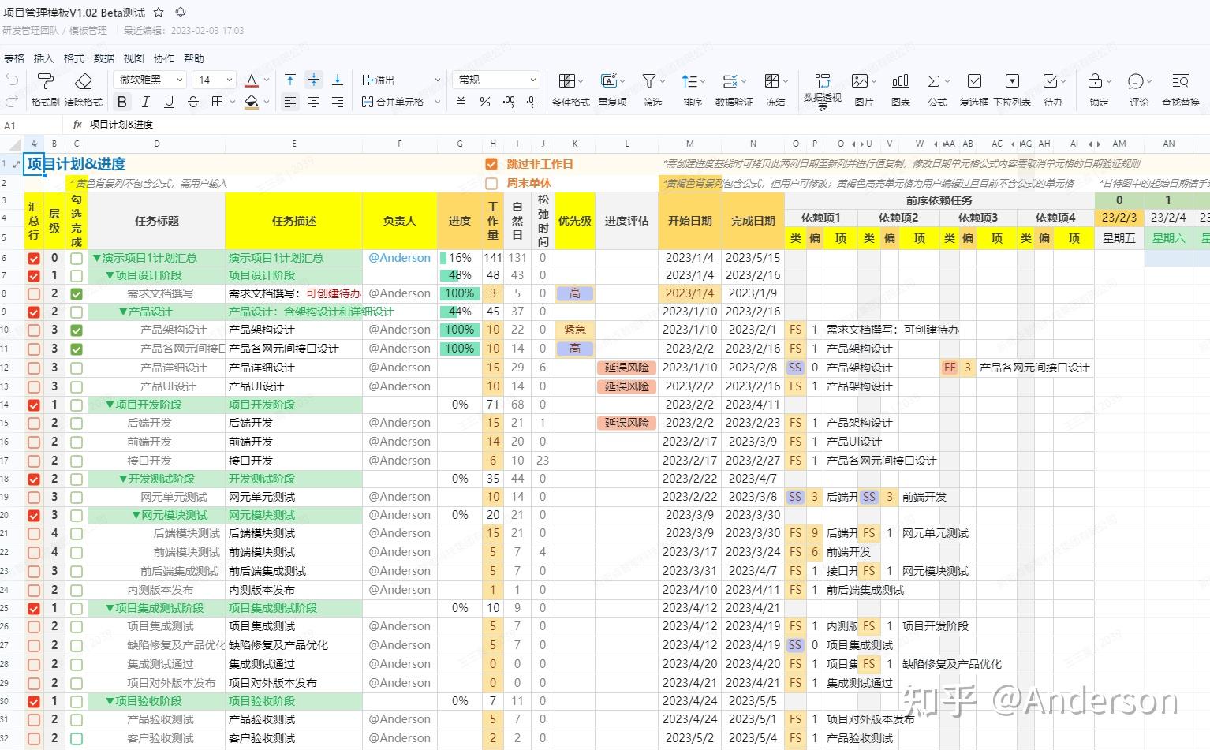Screen dimensions: 1210x750
Task: Insert a chart using 图表 icon
Action: (x=899, y=87)
